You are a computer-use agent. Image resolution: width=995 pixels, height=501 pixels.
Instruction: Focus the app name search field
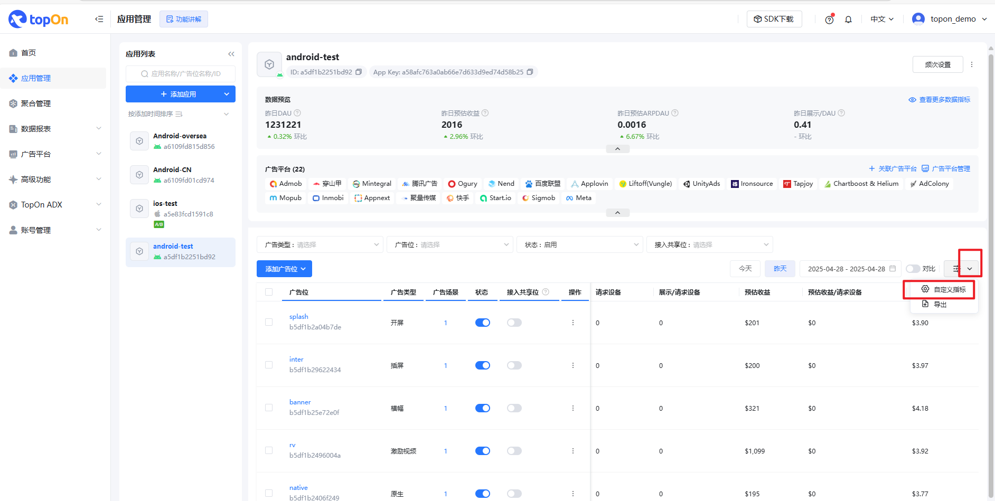click(181, 74)
